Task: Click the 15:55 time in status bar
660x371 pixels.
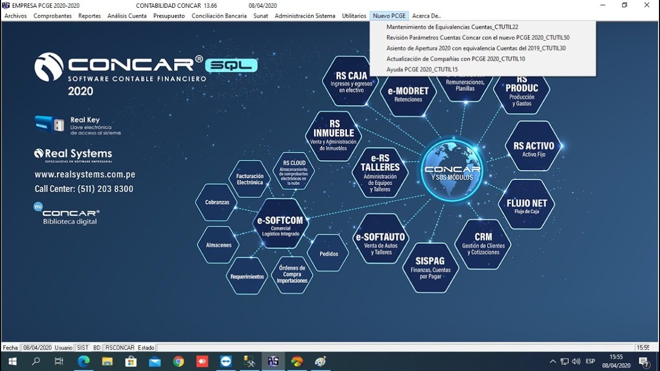Action: [642, 348]
